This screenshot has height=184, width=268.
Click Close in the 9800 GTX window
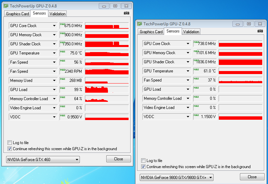coord(252,177)
